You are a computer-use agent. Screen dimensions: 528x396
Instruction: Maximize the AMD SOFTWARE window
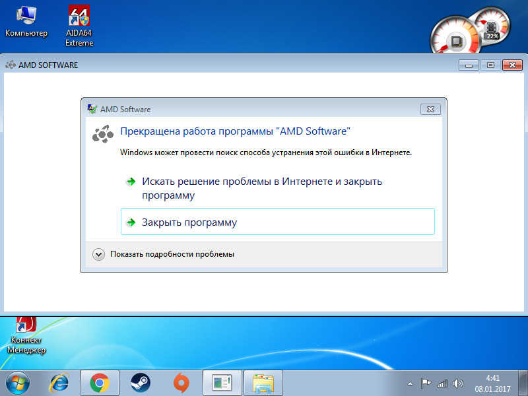tap(490, 65)
